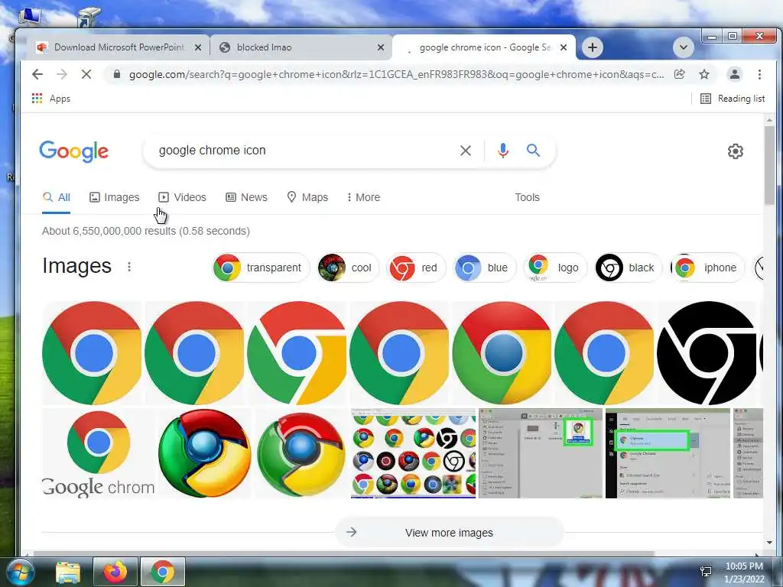This screenshot has height=587, width=783.
Task: Open Images section three-dot options
Action: [x=129, y=267]
